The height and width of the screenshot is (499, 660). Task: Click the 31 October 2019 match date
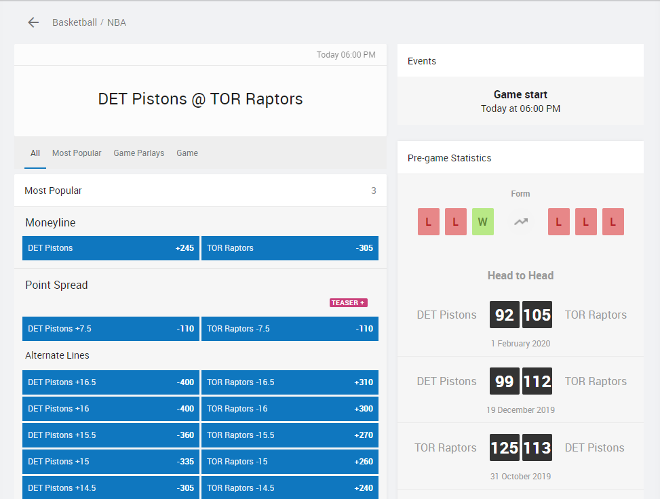coord(520,476)
